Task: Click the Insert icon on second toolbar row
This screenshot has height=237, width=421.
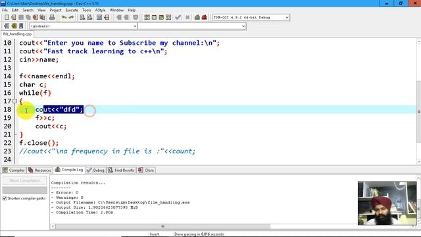Action: pyautogui.click(x=7, y=26)
